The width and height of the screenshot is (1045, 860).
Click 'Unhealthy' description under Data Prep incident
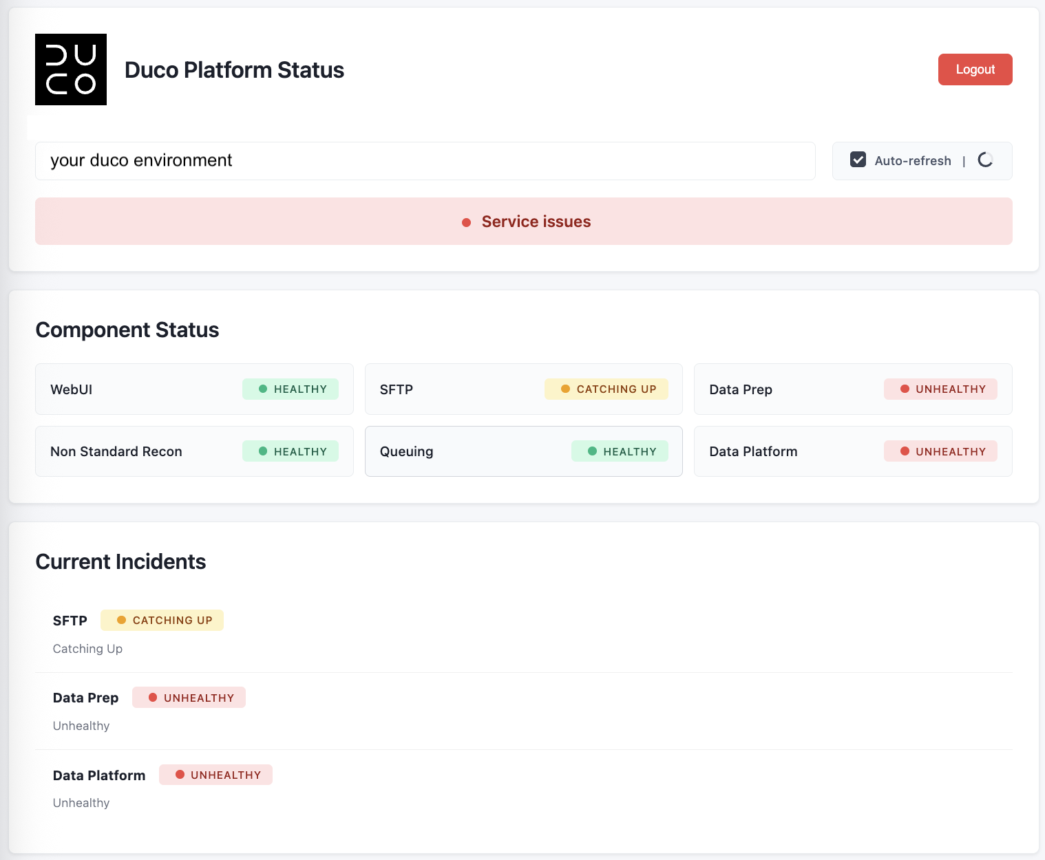(x=81, y=726)
